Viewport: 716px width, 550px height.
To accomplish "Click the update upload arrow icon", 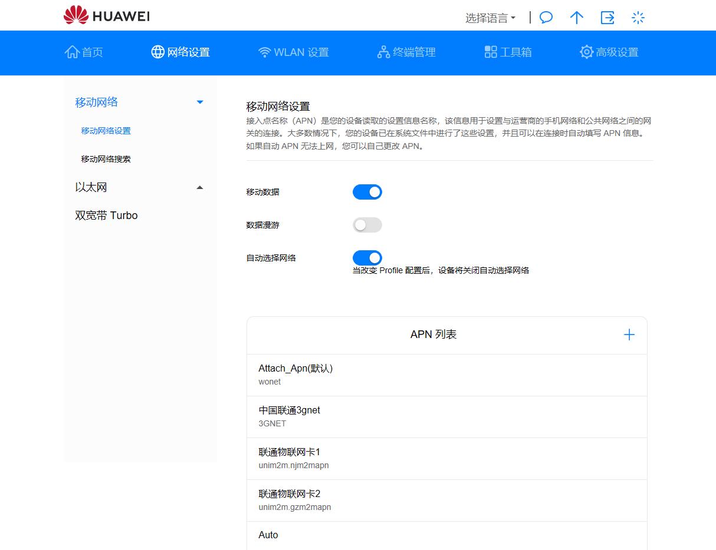I will pos(576,18).
